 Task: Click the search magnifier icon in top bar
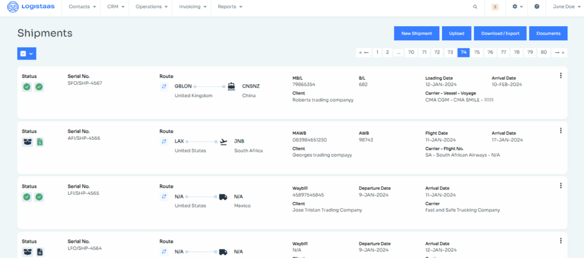pos(475,7)
